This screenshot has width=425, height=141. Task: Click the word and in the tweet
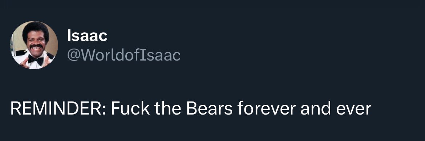(316, 108)
